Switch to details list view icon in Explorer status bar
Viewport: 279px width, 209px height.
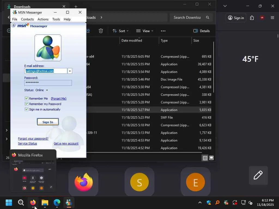[x=205, y=158]
